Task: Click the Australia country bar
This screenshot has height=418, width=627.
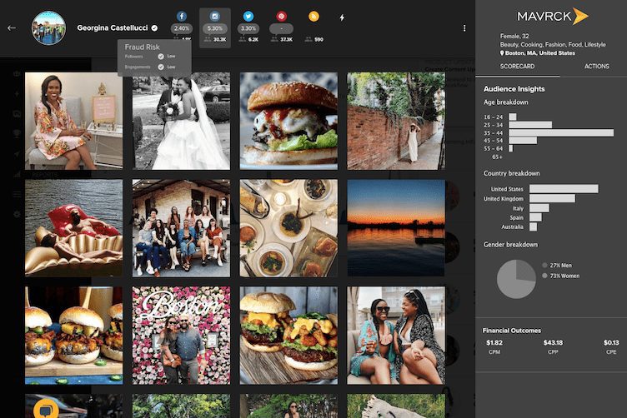Action: [x=533, y=226]
